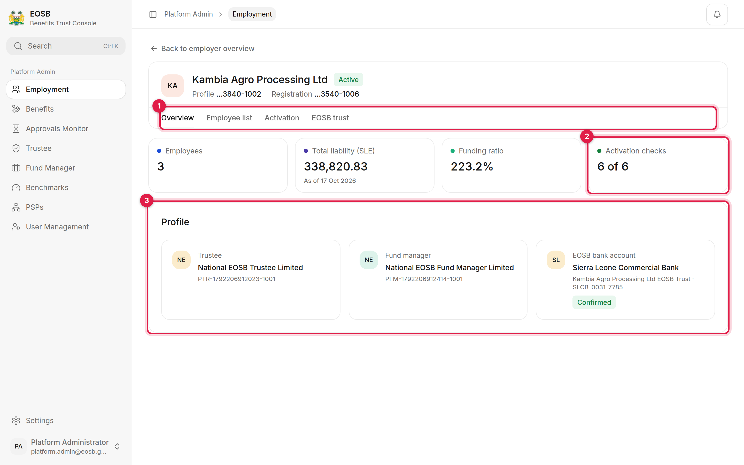Select the Activation checks card
This screenshot has height=465, width=744.
658,165
